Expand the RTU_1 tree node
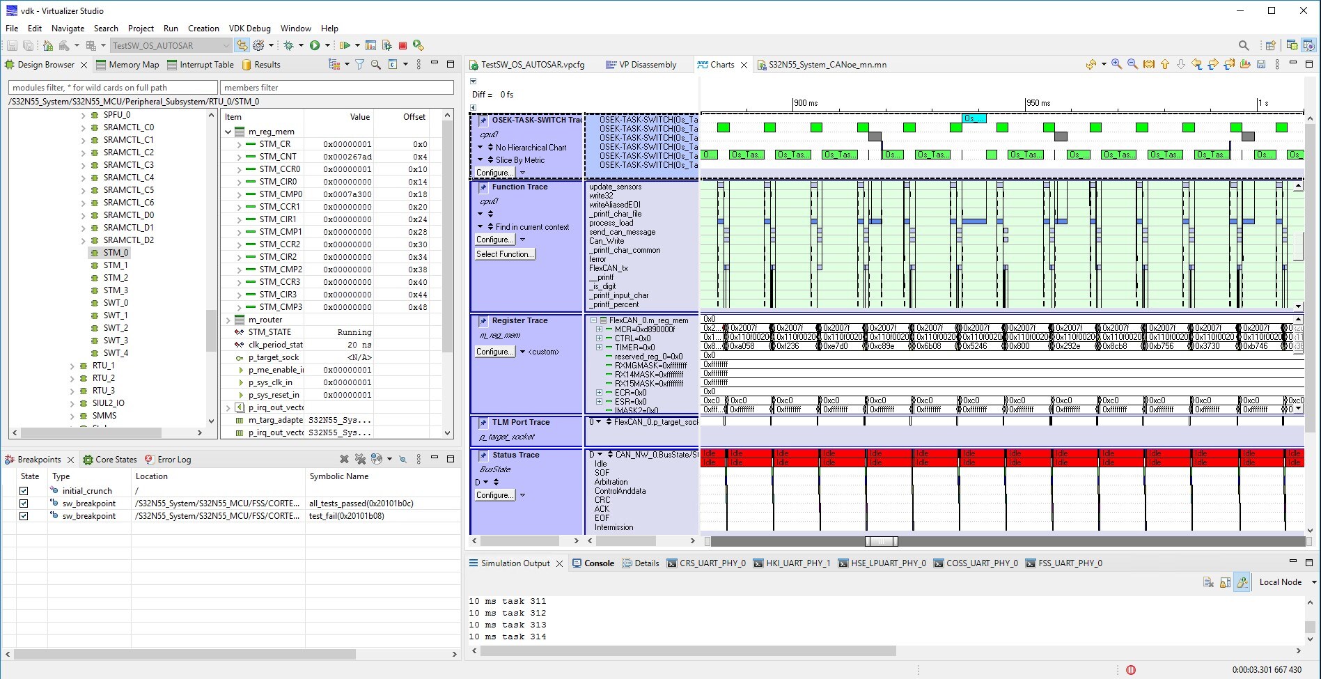 point(72,366)
